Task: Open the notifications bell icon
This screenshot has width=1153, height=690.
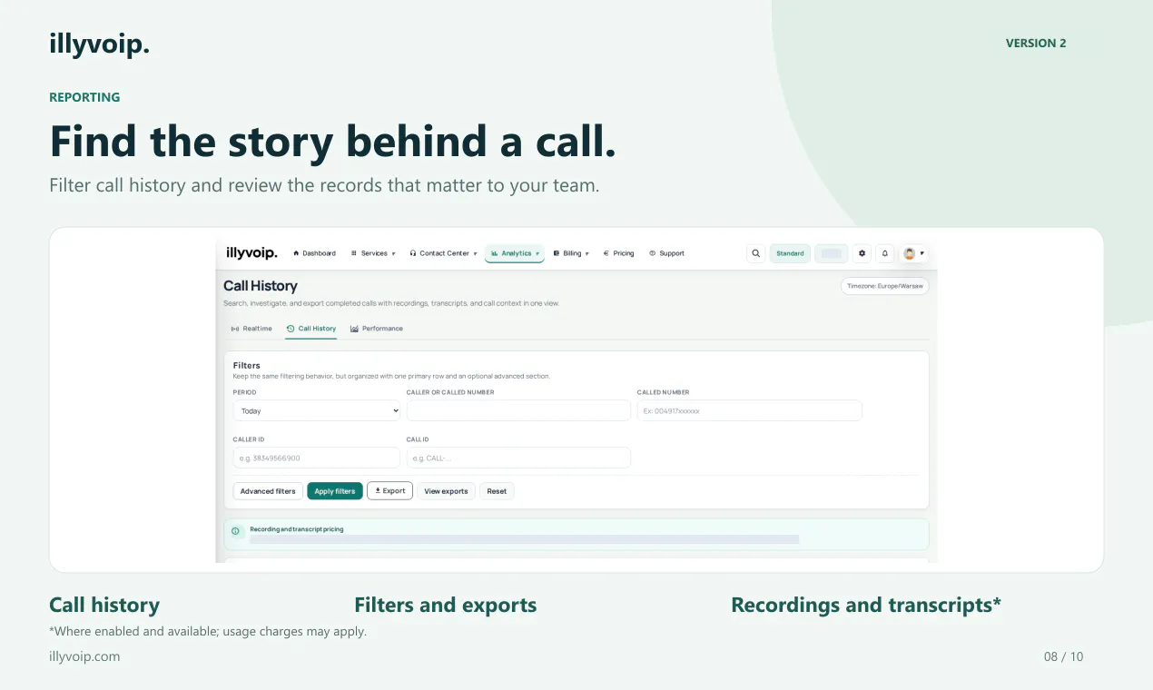Action: 885,253
